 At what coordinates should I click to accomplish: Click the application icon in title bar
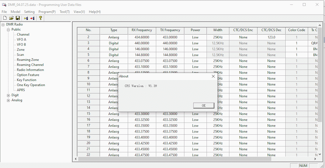[4, 4]
